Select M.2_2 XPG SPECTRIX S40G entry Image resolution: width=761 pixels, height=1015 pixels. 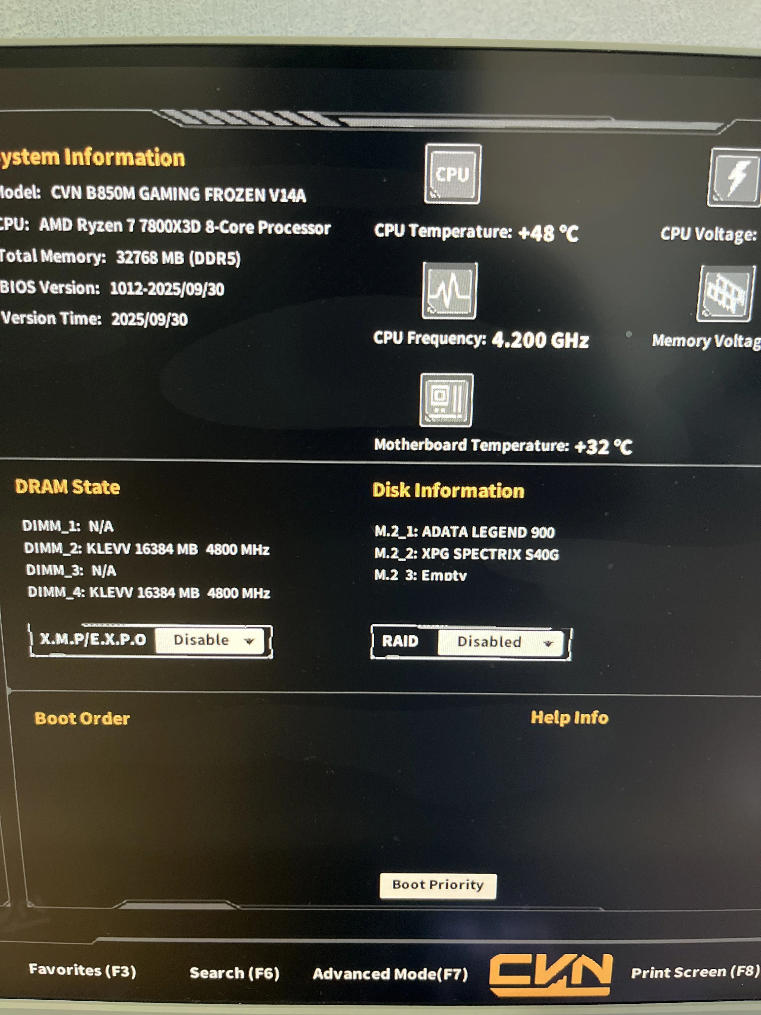[x=467, y=554]
